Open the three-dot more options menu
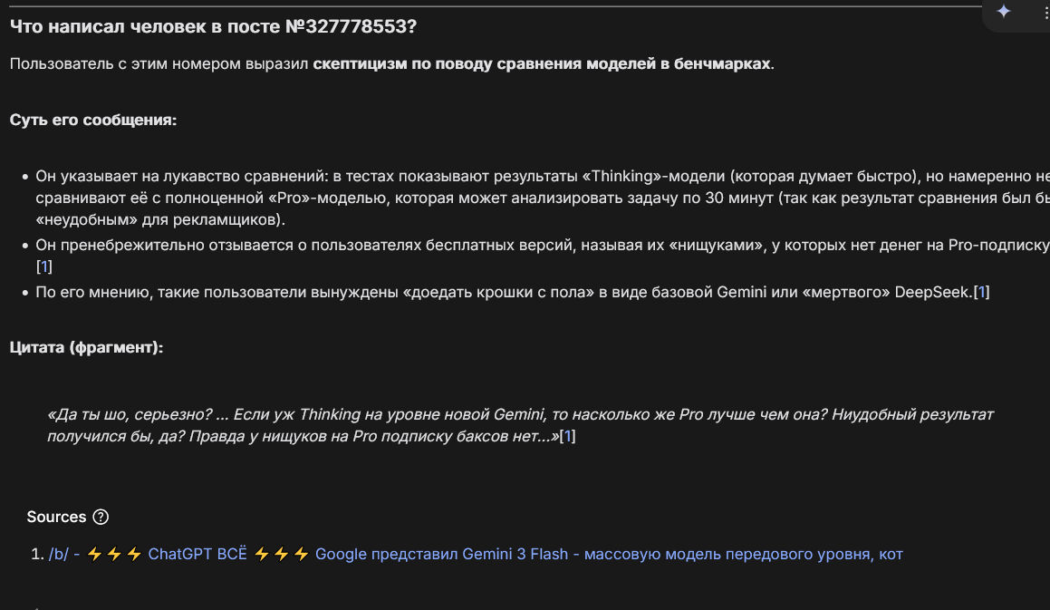Screen dimensions: 1050x610 [x=1045, y=12]
